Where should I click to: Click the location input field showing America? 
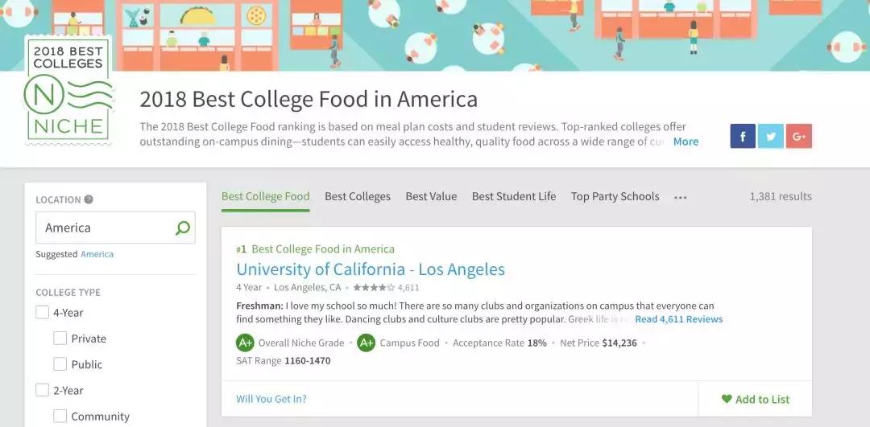click(106, 228)
